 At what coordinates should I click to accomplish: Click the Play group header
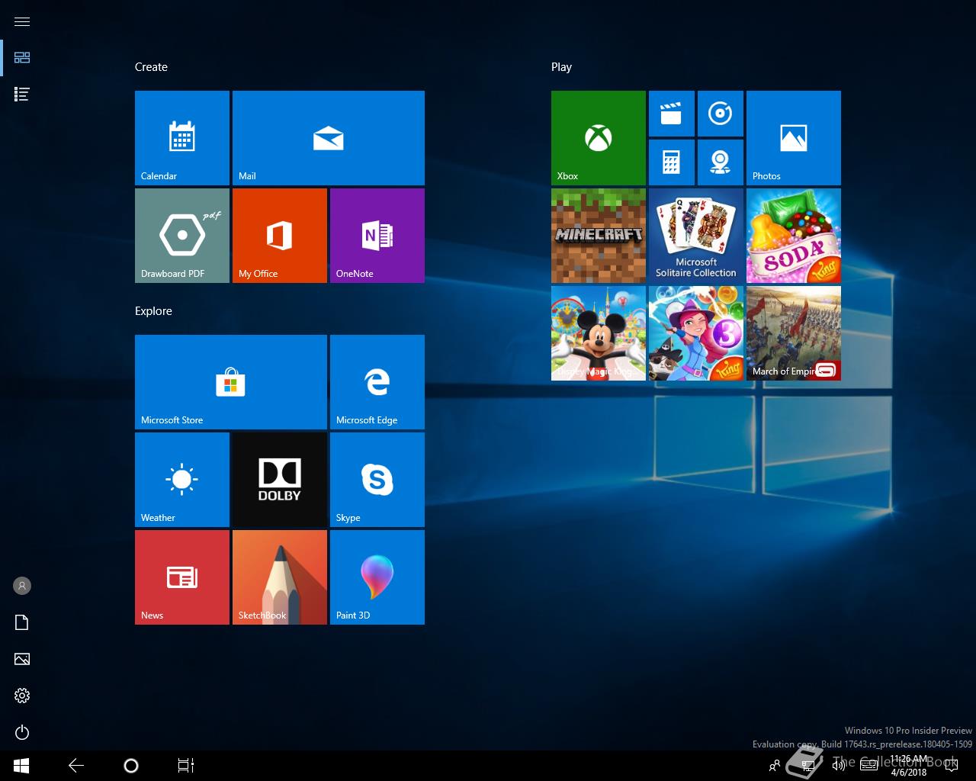tap(561, 67)
